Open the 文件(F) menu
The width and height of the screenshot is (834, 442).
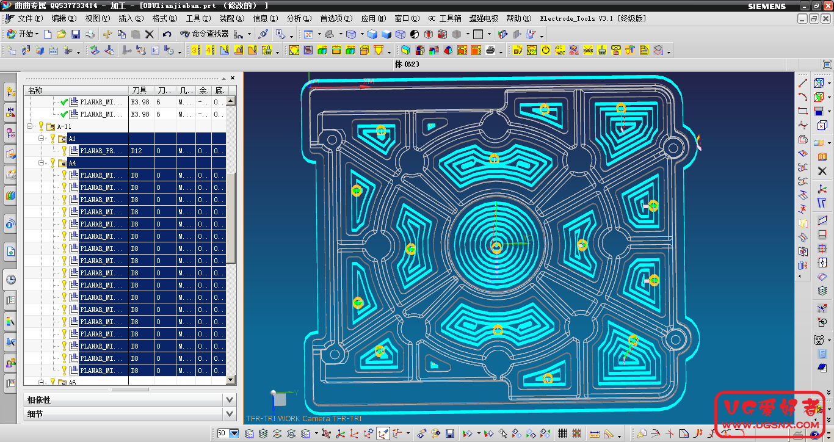coord(29,18)
